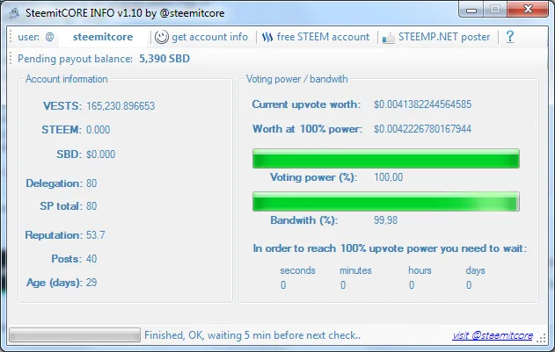Click the 'Pending payout balance:' label
Viewport: 555px width, 352px height.
[x=75, y=59]
